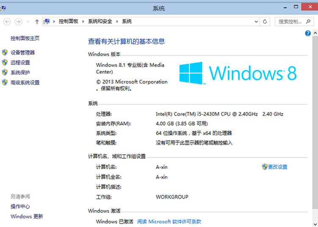
Task: Click 更改设置 to change computer name
Action: 278,167
